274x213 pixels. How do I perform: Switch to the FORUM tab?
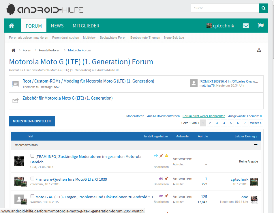coord(34,26)
